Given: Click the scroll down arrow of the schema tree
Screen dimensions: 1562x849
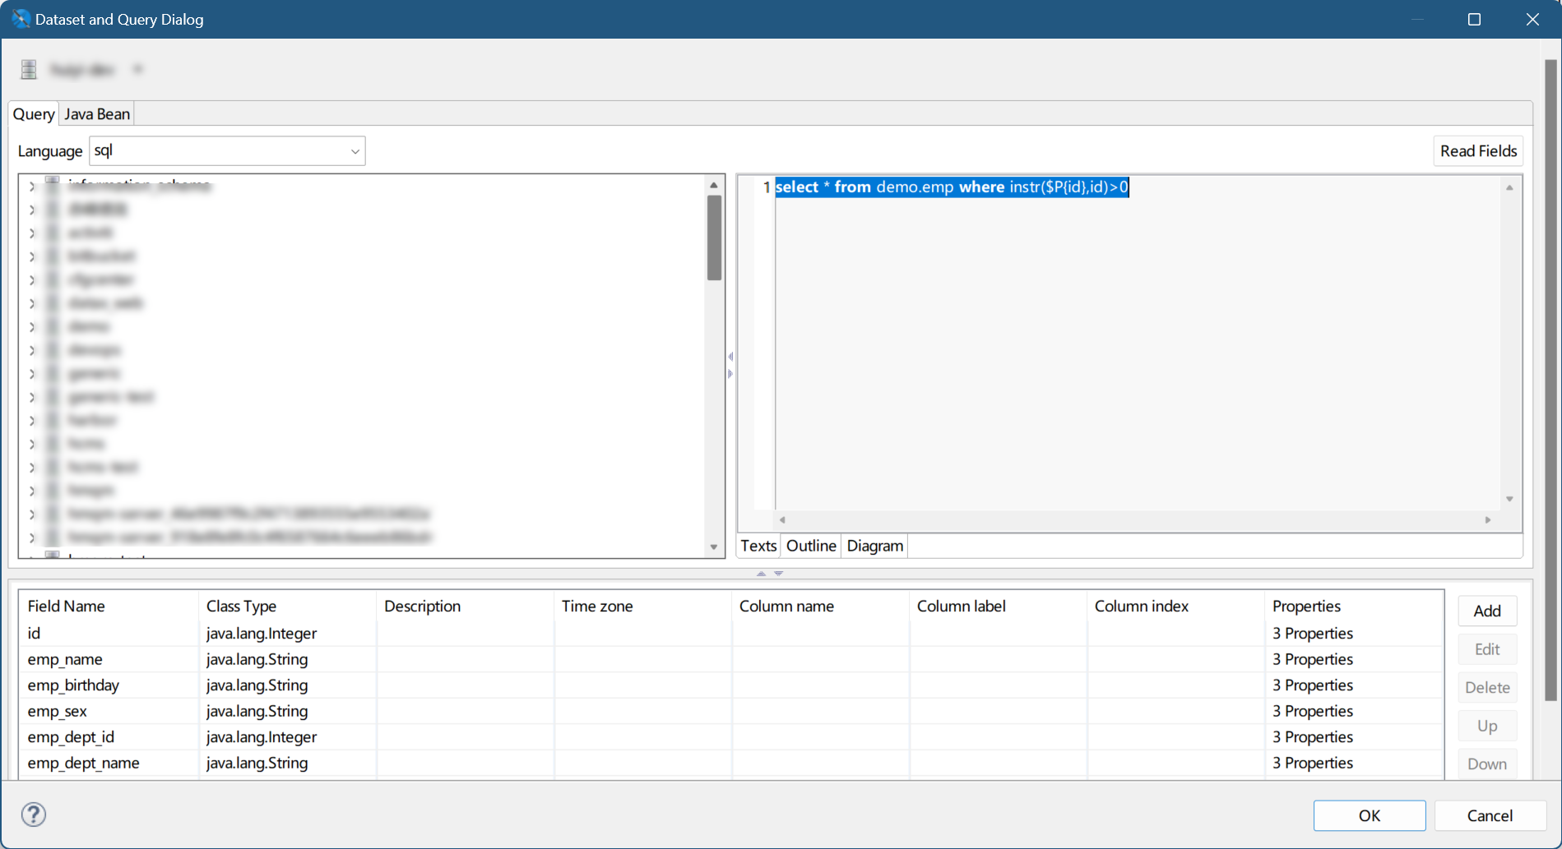Looking at the screenshot, I should tap(714, 547).
